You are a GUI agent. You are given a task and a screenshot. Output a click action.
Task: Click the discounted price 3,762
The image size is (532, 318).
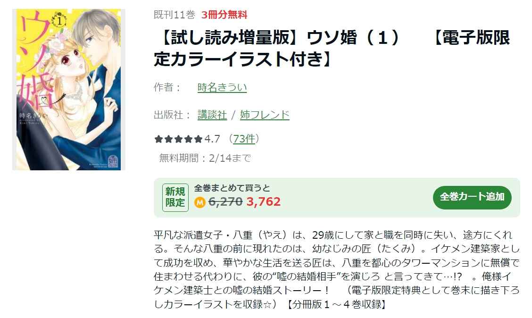[263, 202]
